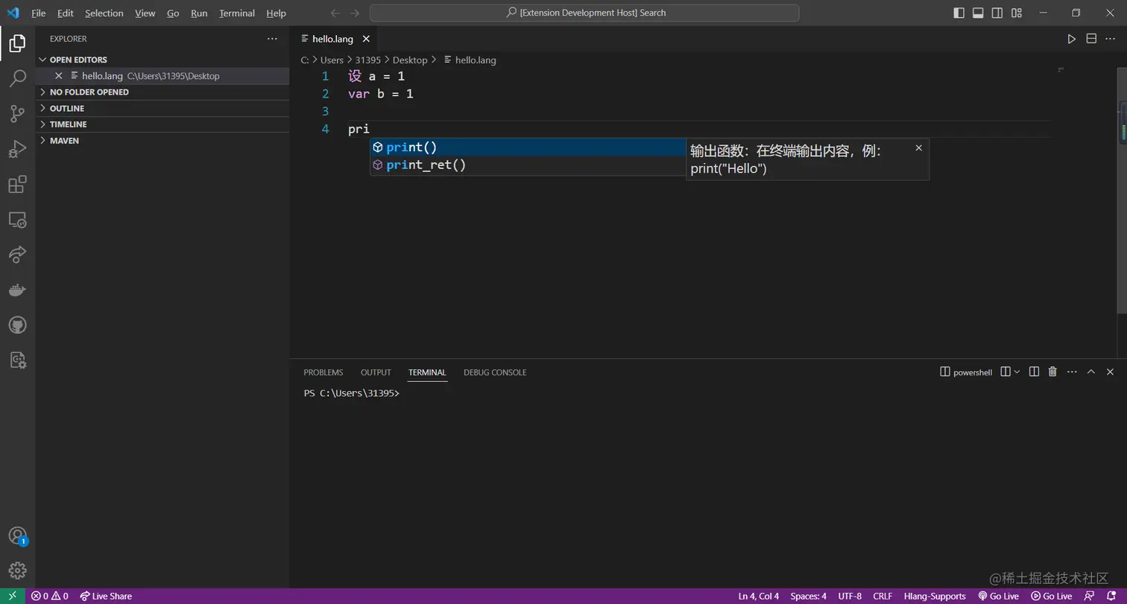
Task: Open the remote window indicator in status bar
Action: tap(13, 596)
